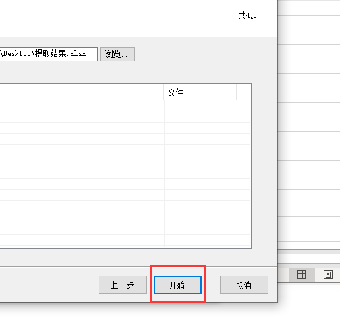Screen dimensions: 340x327
Task: Click the unlabeled column header left of 文件
Action: click(82, 92)
